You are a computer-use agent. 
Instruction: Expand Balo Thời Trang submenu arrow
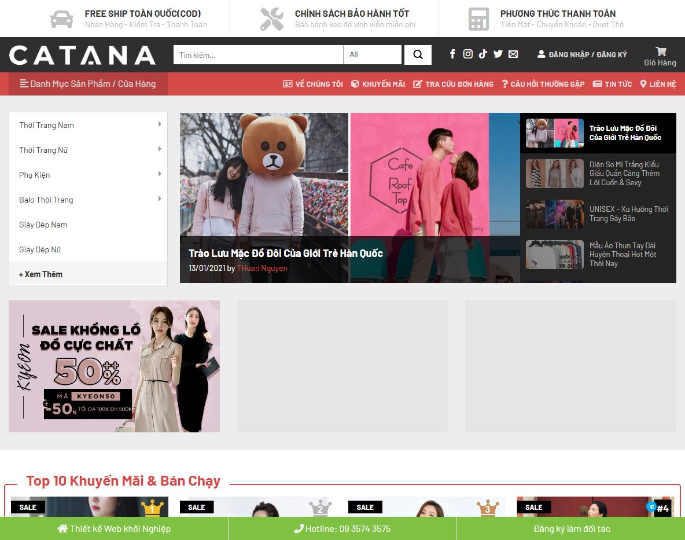pos(160,199)
